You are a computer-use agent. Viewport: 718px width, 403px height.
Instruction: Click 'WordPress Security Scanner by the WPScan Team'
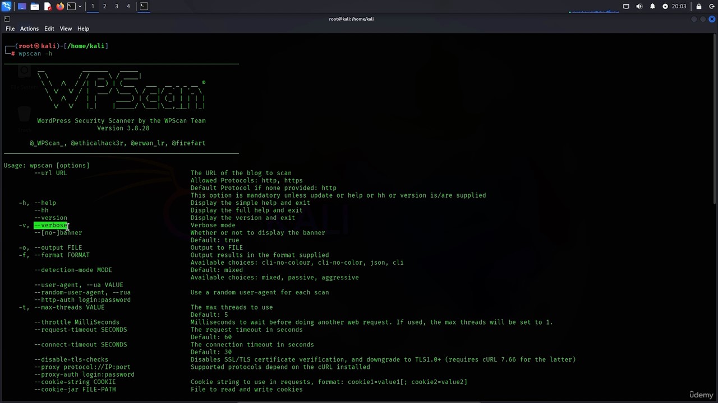pos(121,121)
